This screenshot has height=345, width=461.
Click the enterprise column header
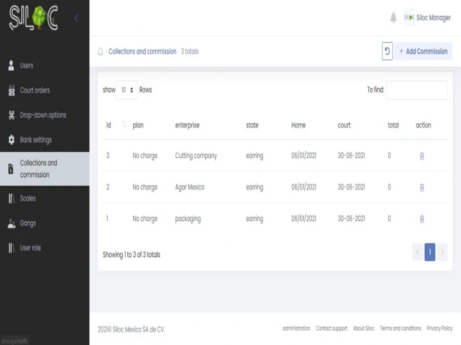pyautogui.click(x=187, y=125)
